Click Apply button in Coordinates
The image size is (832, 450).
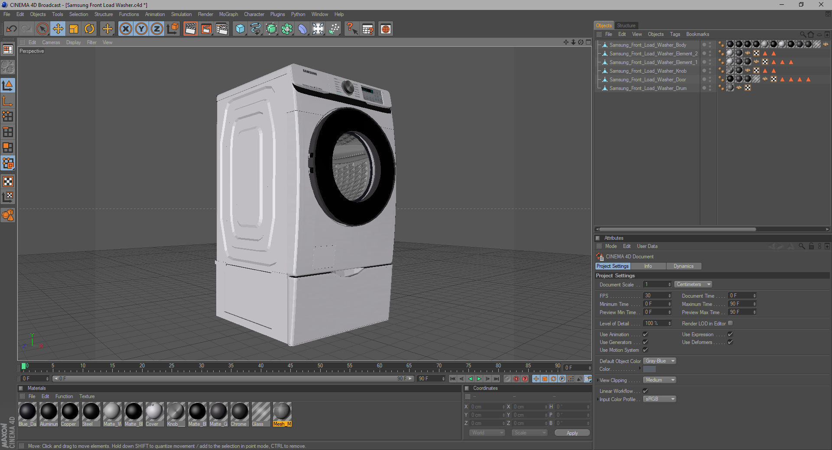[x=572, y=433]
